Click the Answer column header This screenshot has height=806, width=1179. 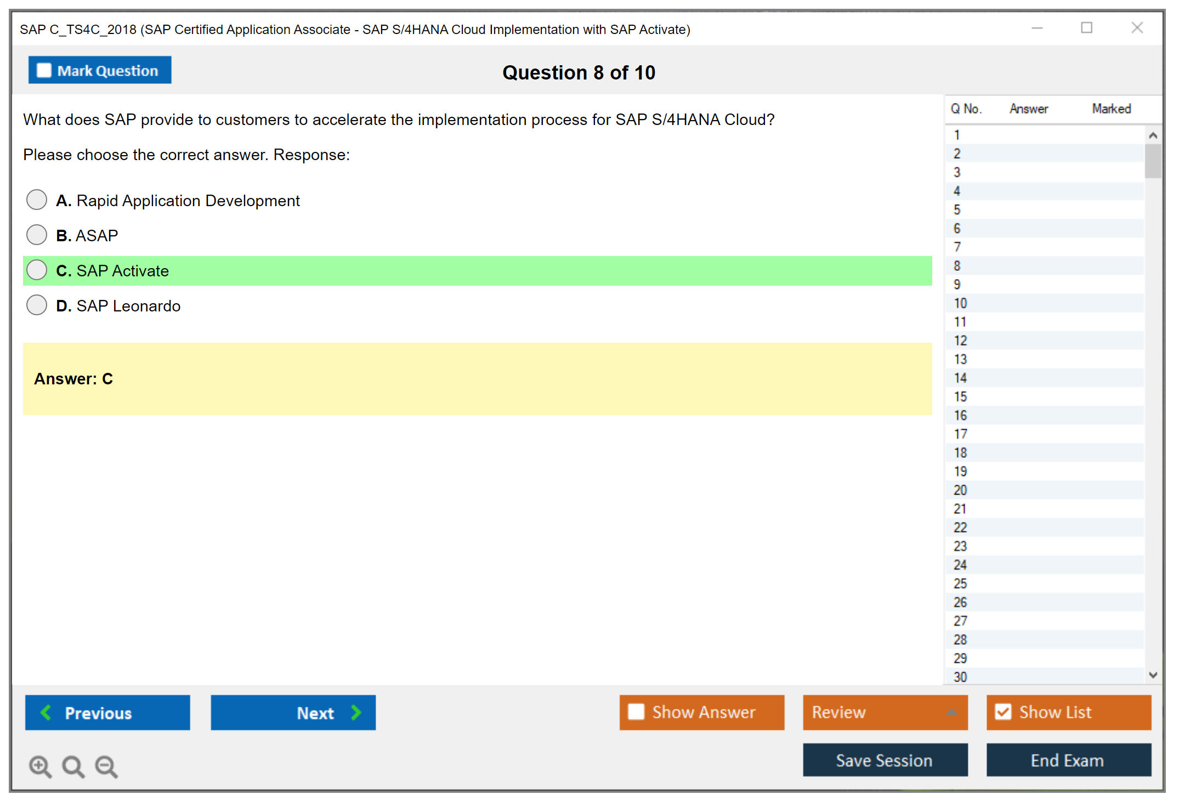tap(1028, 109)
